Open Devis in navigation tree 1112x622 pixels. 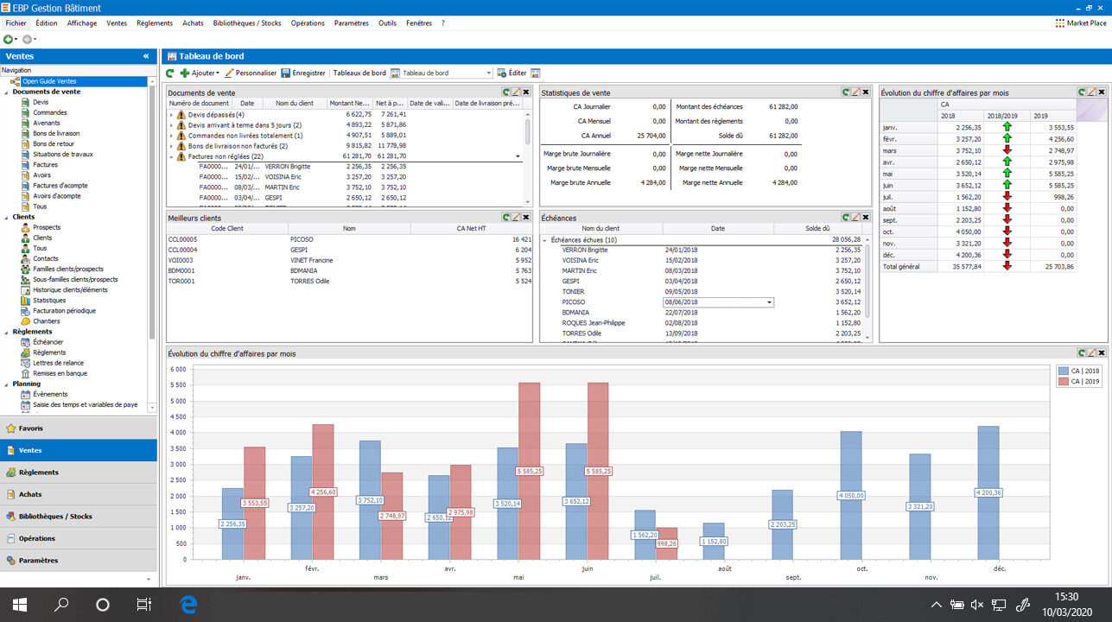[x=41, y=102]
